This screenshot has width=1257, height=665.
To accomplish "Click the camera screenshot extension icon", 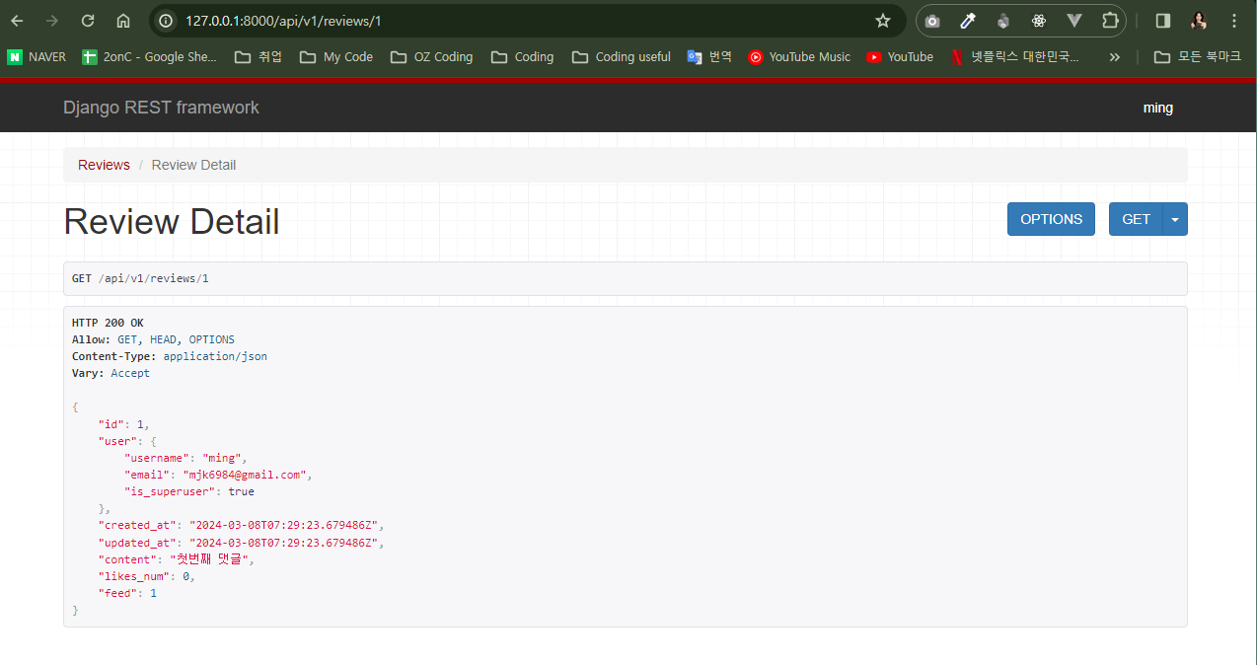I will [x=932, y=21].
